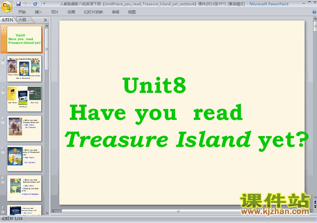Image resolution: width=317 pixels, height=223 pixels.
Task: Click main slide vertical scroll down arrow
Action: tap(315, 197)
